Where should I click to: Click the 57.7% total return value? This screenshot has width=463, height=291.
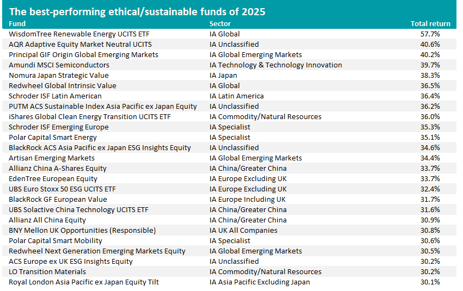pyautogui.click(x=431, y=34)
